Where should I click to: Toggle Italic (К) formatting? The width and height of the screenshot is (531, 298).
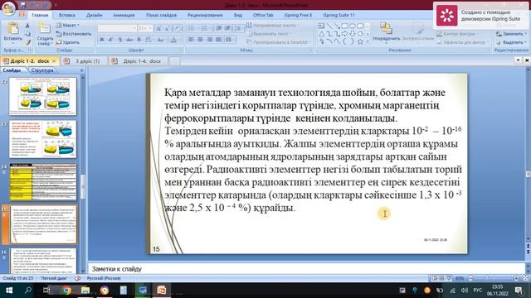pyautogui.click(x=110, y=40)
